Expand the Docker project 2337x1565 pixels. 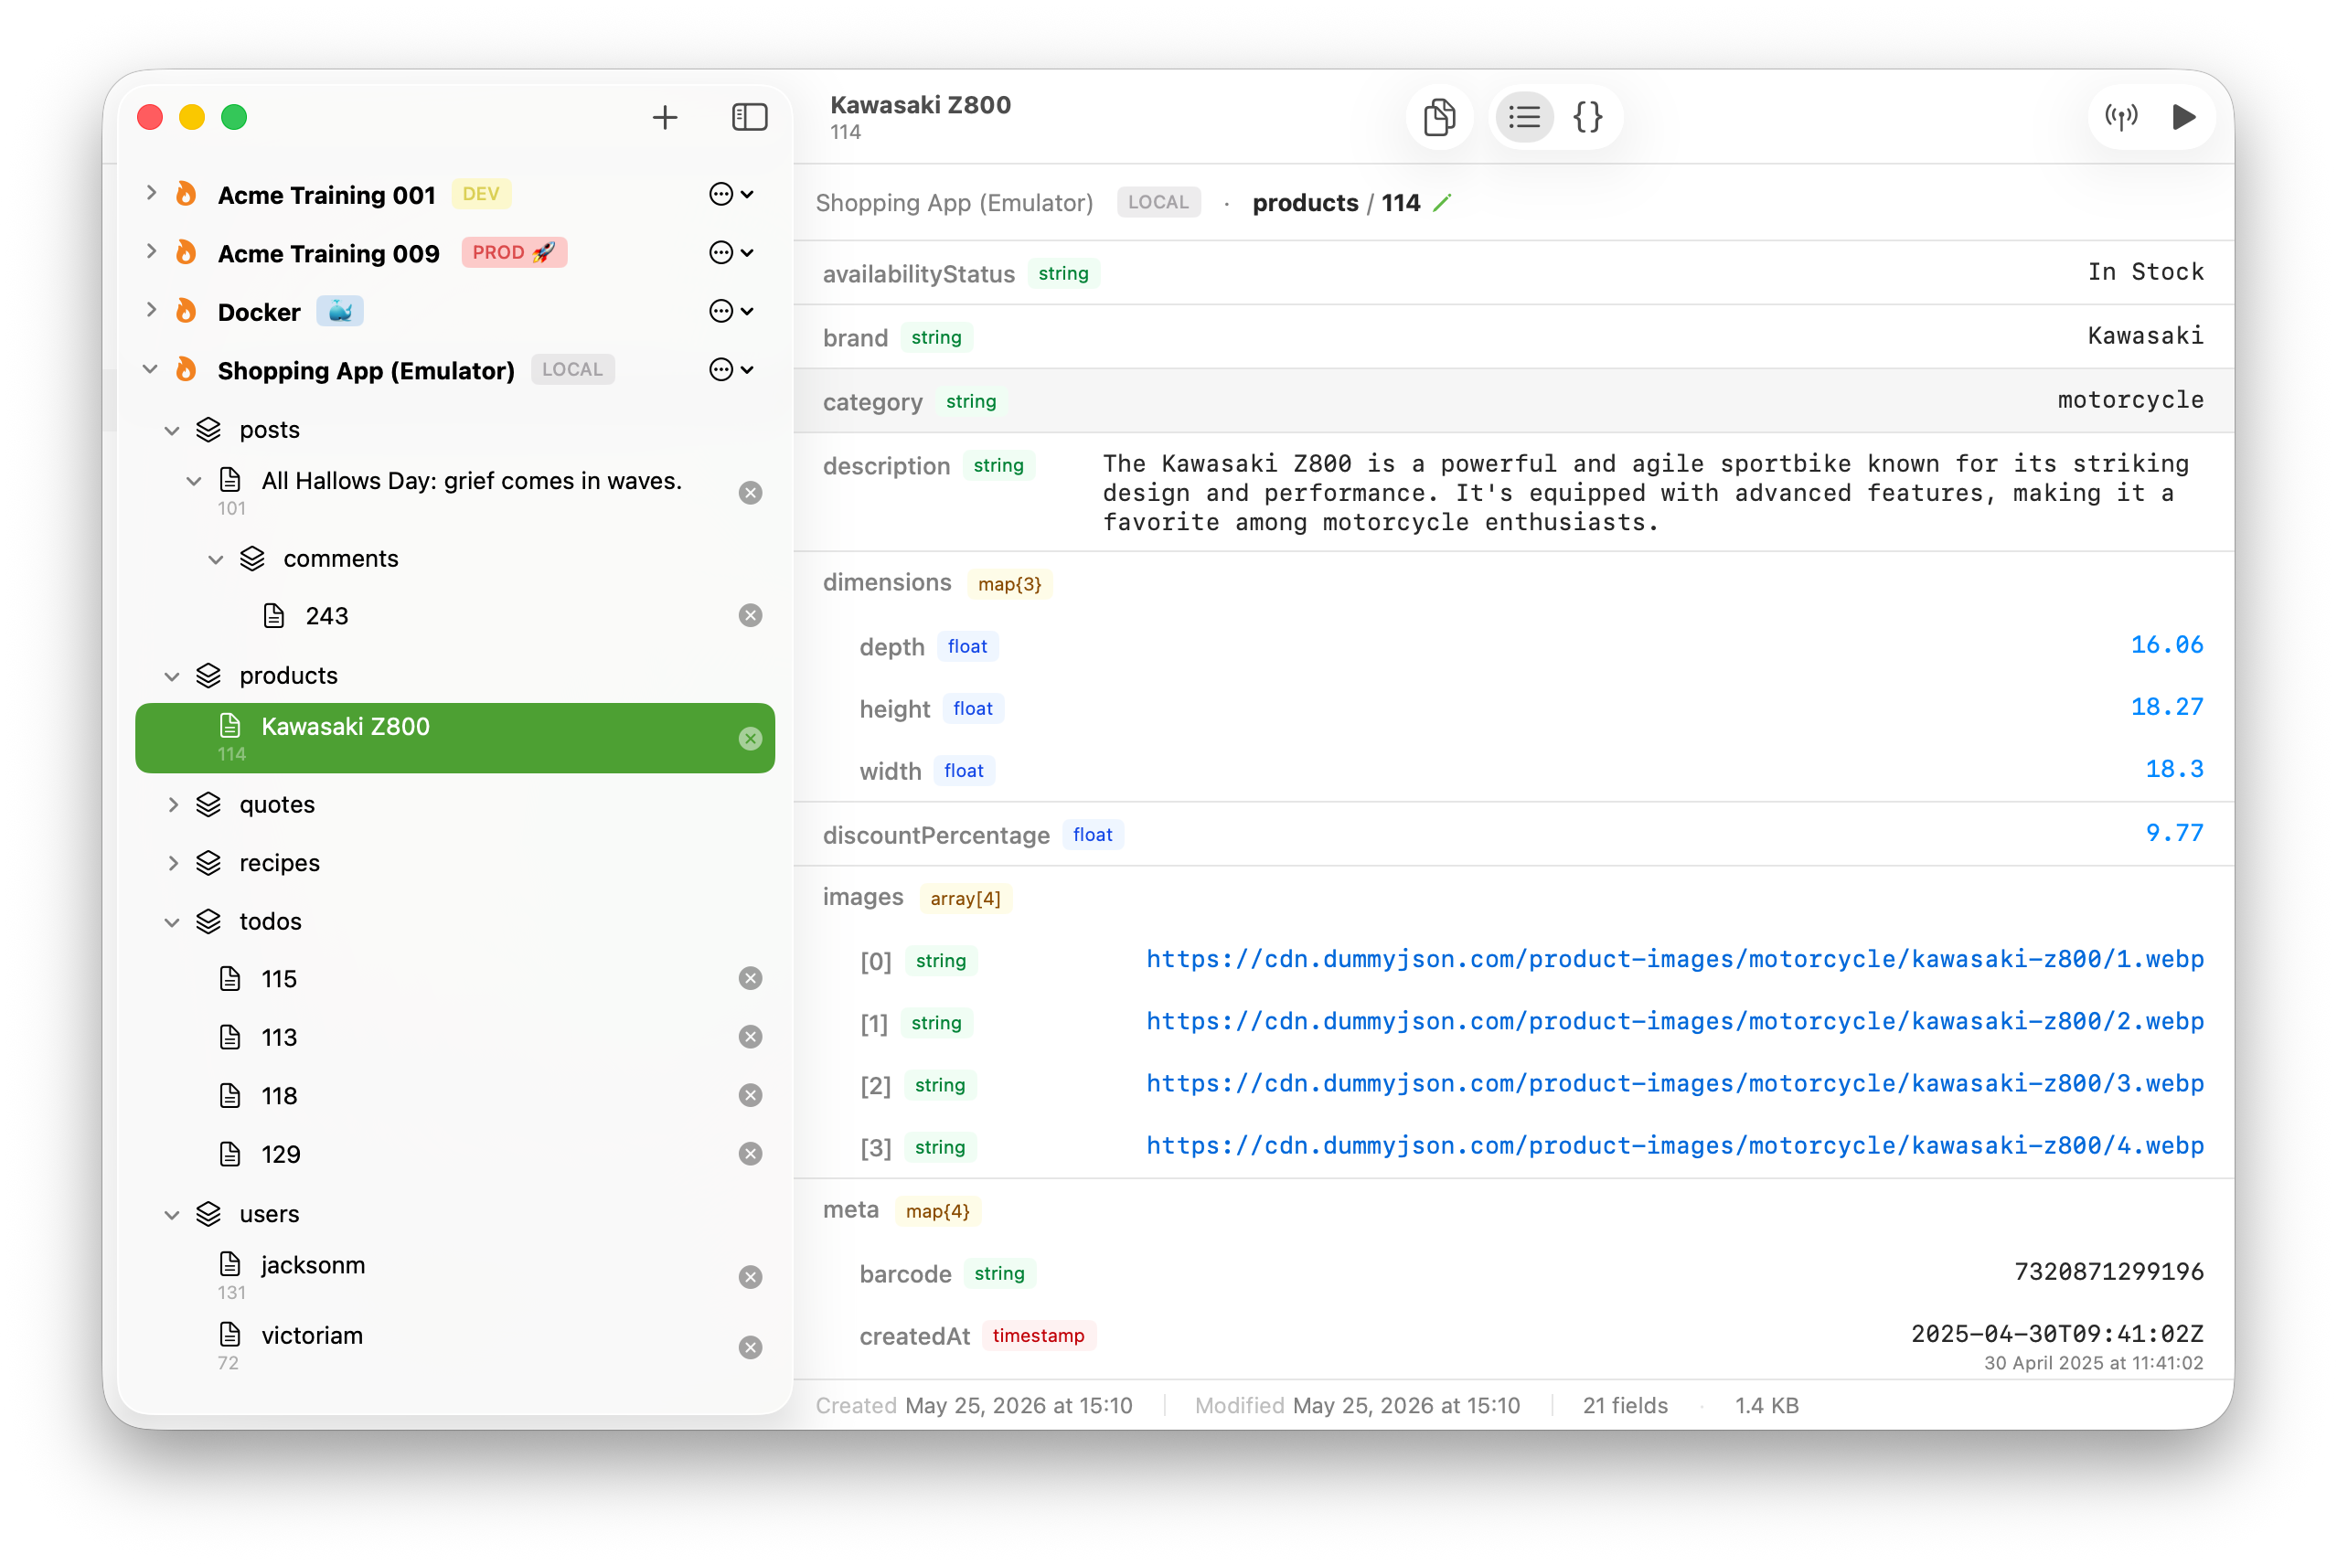pos(151,311)
